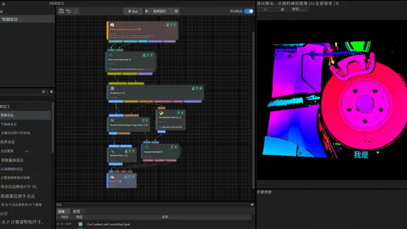The image size is (407, 229).
Task: Switch to the 数值 debug output tab
Action: [295, 9]
